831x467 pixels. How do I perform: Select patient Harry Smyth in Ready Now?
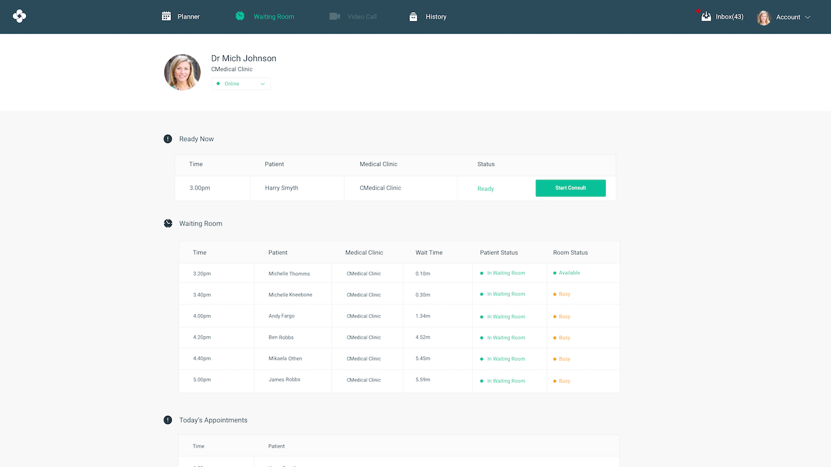click(282, 188)
